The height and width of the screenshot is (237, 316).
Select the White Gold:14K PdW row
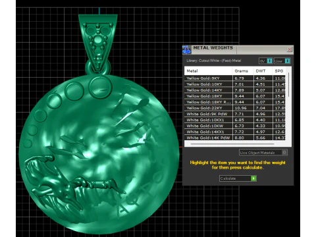[235, 138]
